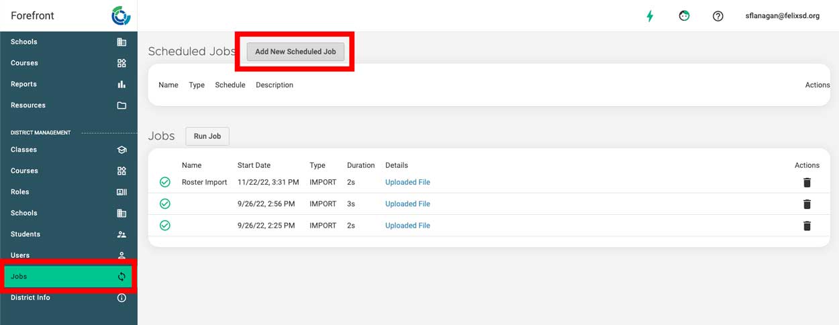Open Uploaded File link for 2:25 PM job
Image resolution: width=839 pixels, height=325 pixels.
[x=407, y=226]
